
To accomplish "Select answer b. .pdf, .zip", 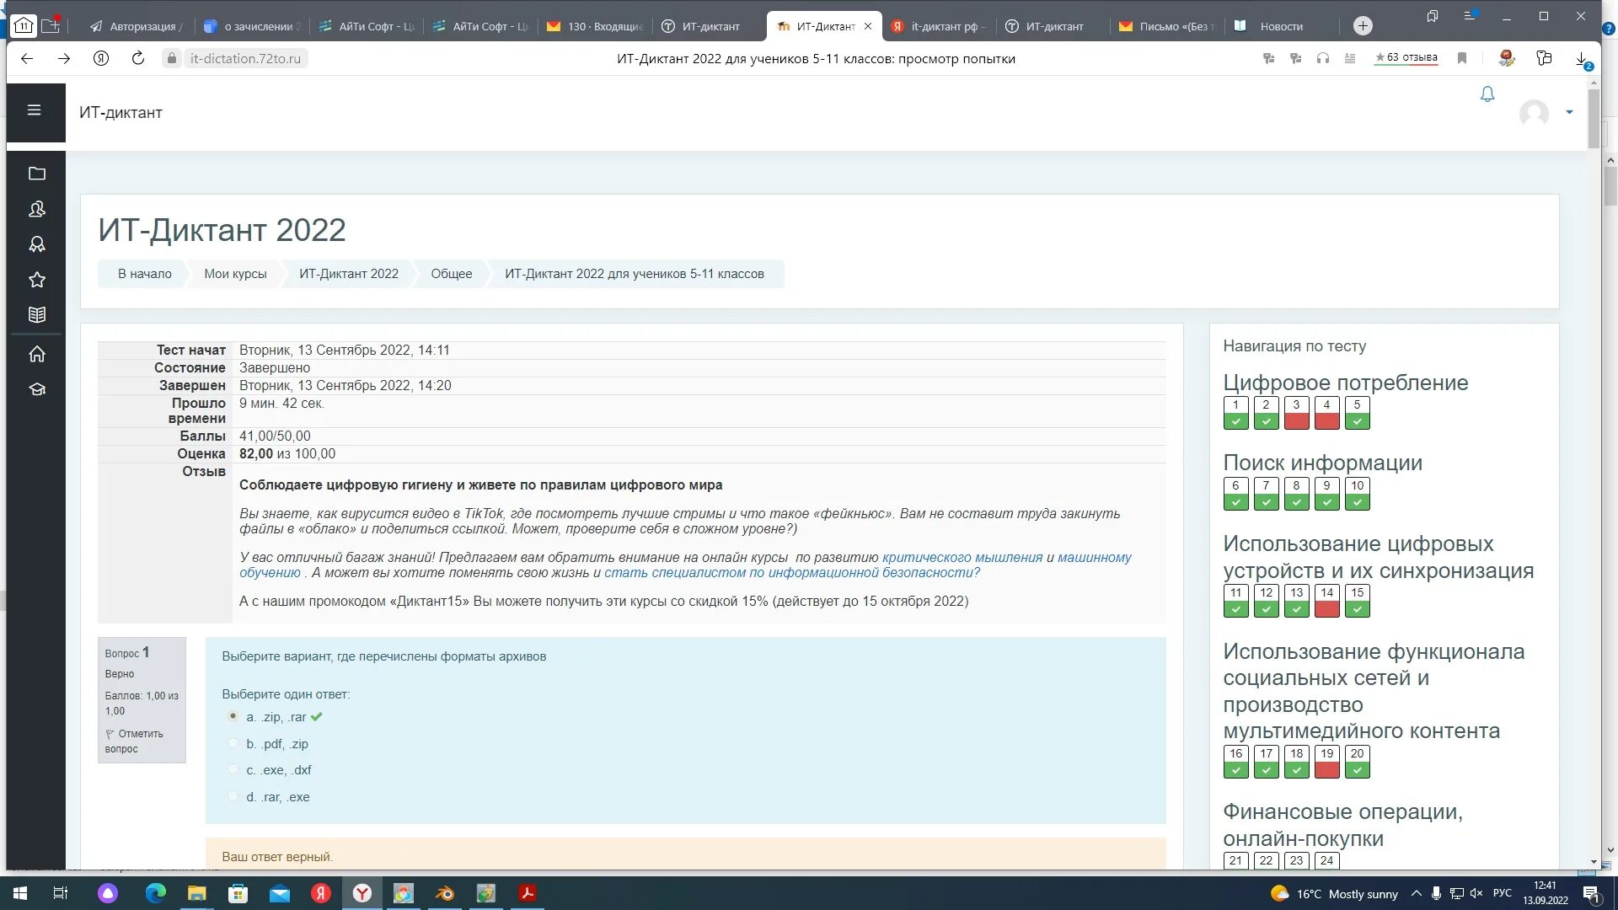I will pos(233,743).
